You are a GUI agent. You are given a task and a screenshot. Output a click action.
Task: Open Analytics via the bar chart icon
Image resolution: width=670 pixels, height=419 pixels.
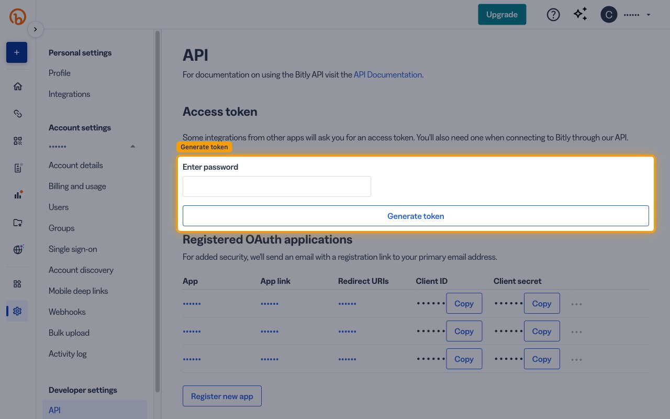[x=18, y=195]
